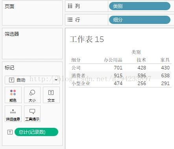Open the Text (文本) marks card
The width and height of the screenshot is (174, 149).
51,95
